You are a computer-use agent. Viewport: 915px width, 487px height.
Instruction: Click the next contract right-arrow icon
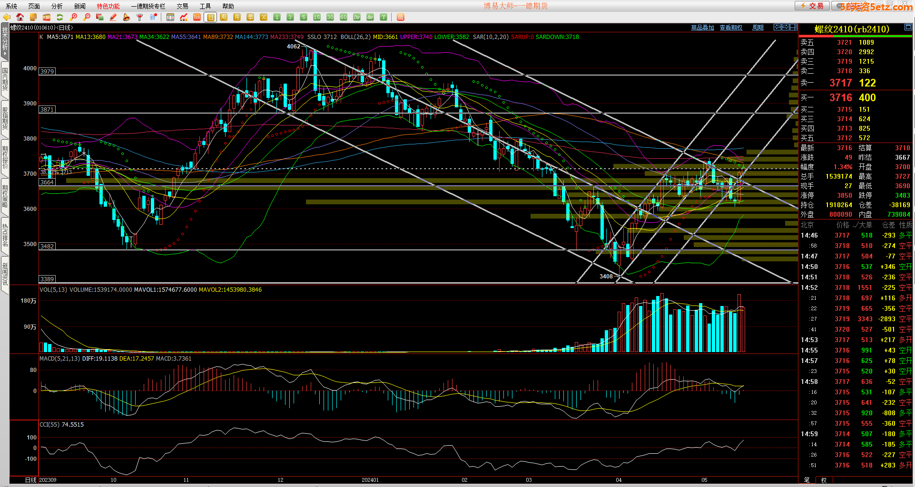tap(786, 27)
